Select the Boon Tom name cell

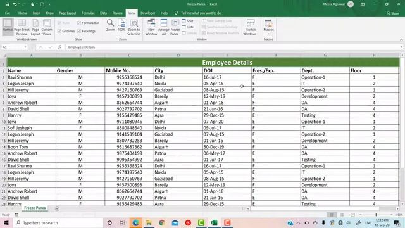[31, 147]
